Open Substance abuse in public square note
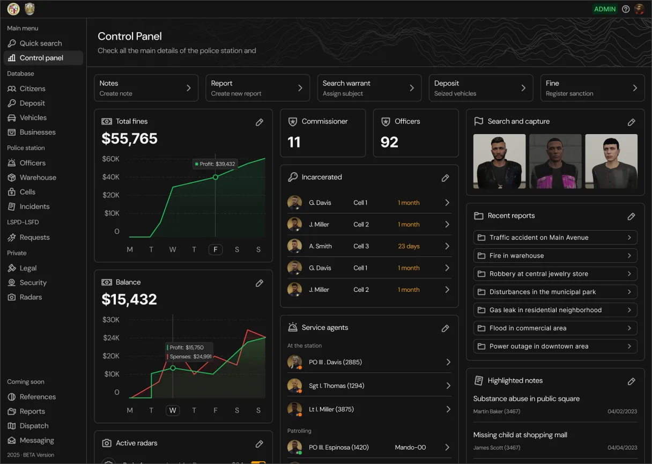This screenshot has height=464, width=652. pyautogui.click(x=555, y=404)
